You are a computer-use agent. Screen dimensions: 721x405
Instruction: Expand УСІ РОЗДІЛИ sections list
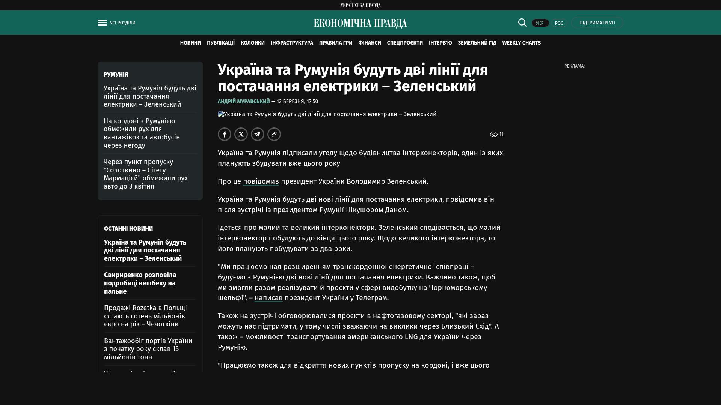click(x=122, y=23)
